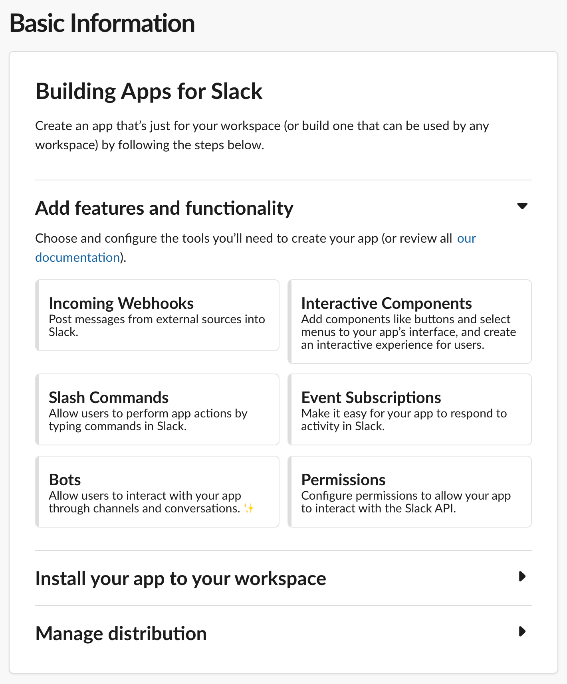Image resolution: width=567 pixels, height=684 pixels.
Task: Click the 'Add features and functionality' heading
Action: pyautogui.click(x=164, y=208)
